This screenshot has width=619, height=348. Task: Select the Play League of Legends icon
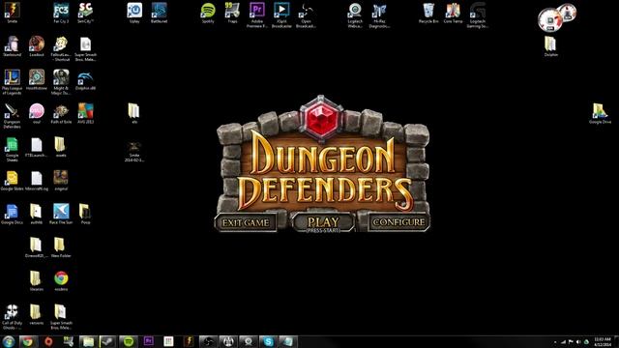pos(13,81)
